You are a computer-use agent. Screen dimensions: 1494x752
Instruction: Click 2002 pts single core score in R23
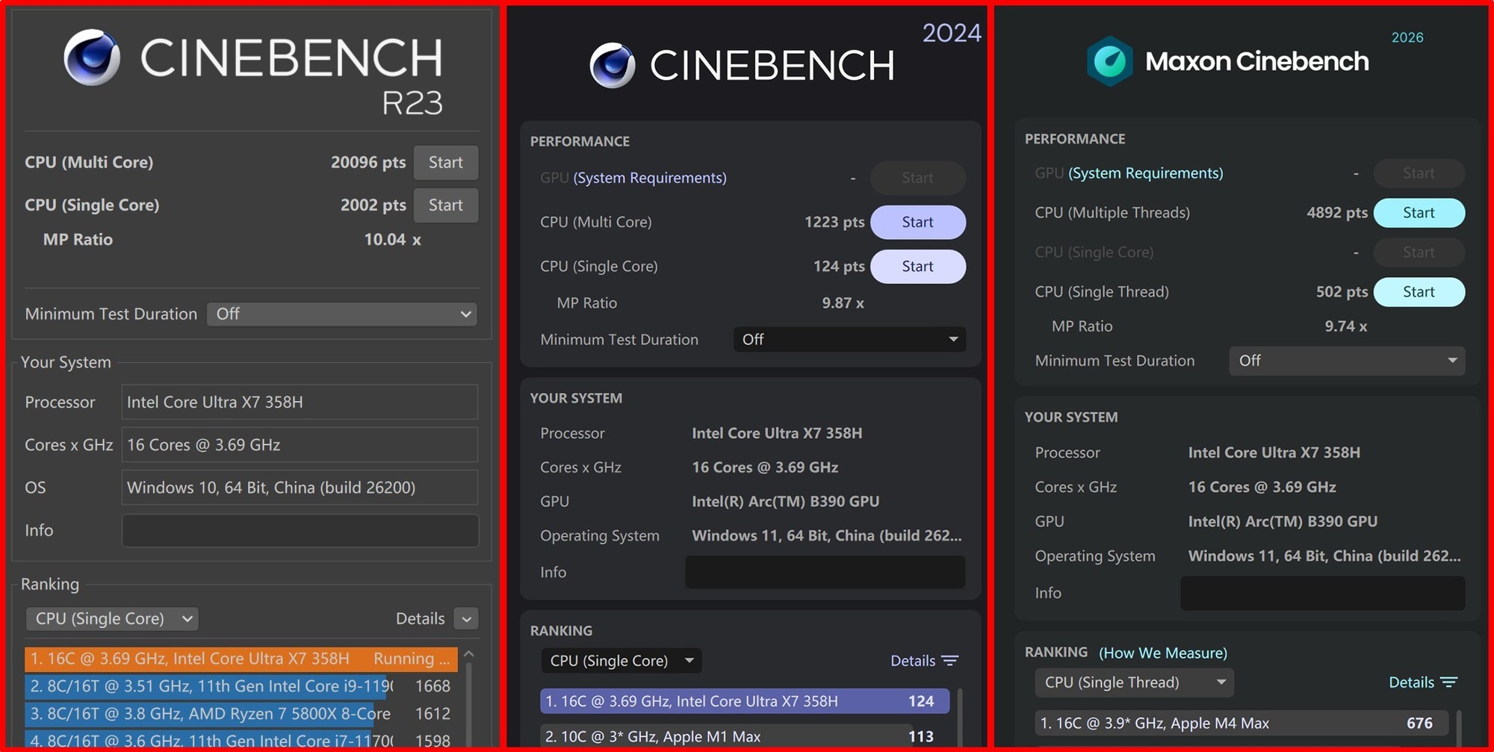coord(373,205)
